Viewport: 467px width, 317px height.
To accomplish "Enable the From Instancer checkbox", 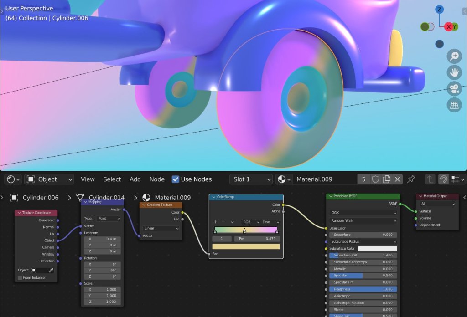I will (20, 277).
